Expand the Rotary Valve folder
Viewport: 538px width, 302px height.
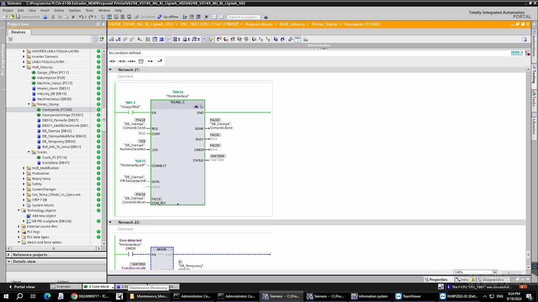tap(24, 179)
